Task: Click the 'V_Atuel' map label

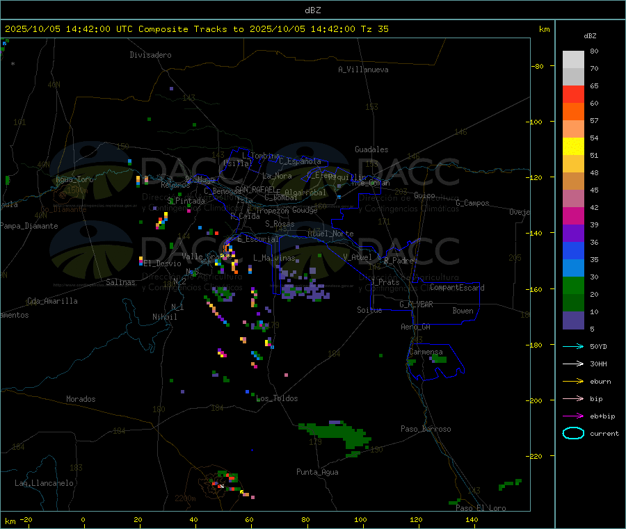Action: pyautogui.click(x=358, y=257)
